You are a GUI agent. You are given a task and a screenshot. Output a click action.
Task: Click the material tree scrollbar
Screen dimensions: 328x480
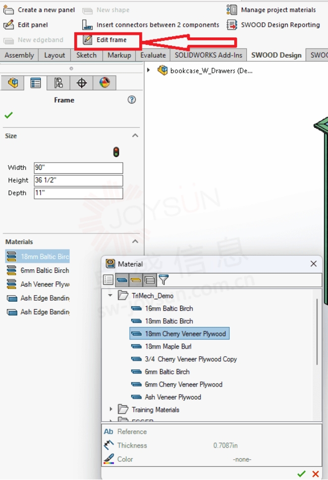(317, 332)
